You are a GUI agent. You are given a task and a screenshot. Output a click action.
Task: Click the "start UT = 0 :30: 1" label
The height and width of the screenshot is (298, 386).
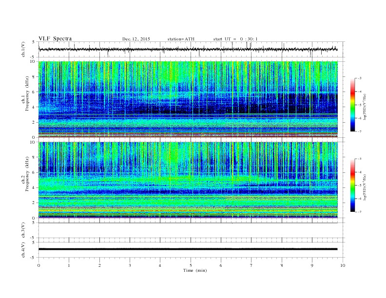point(235,39)
